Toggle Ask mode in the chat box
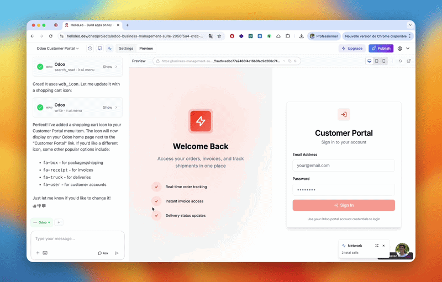 click(x=103, y=253)
